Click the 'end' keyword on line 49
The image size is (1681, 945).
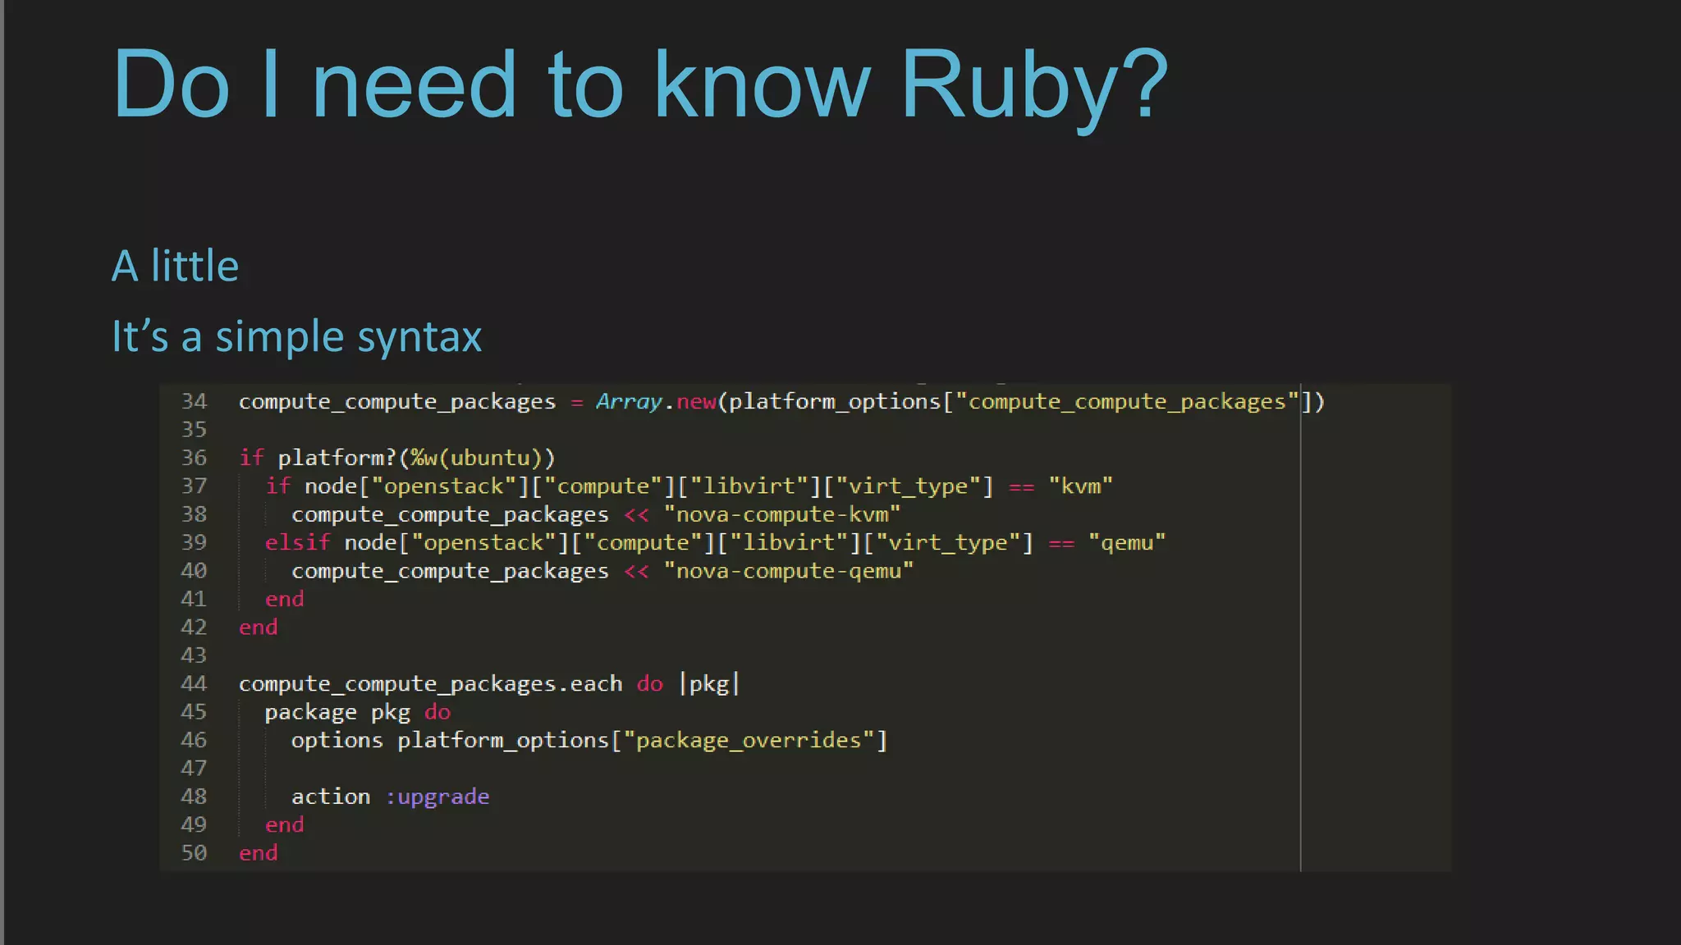tap(285, 824)
